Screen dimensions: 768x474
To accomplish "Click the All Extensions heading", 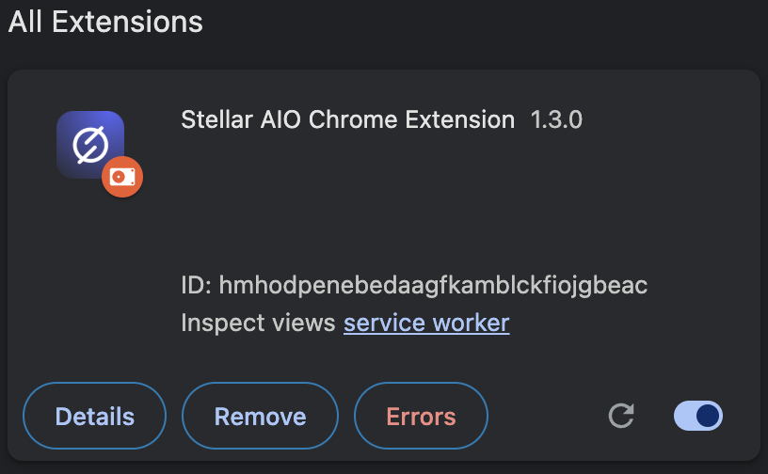I will tap(105, 22).
